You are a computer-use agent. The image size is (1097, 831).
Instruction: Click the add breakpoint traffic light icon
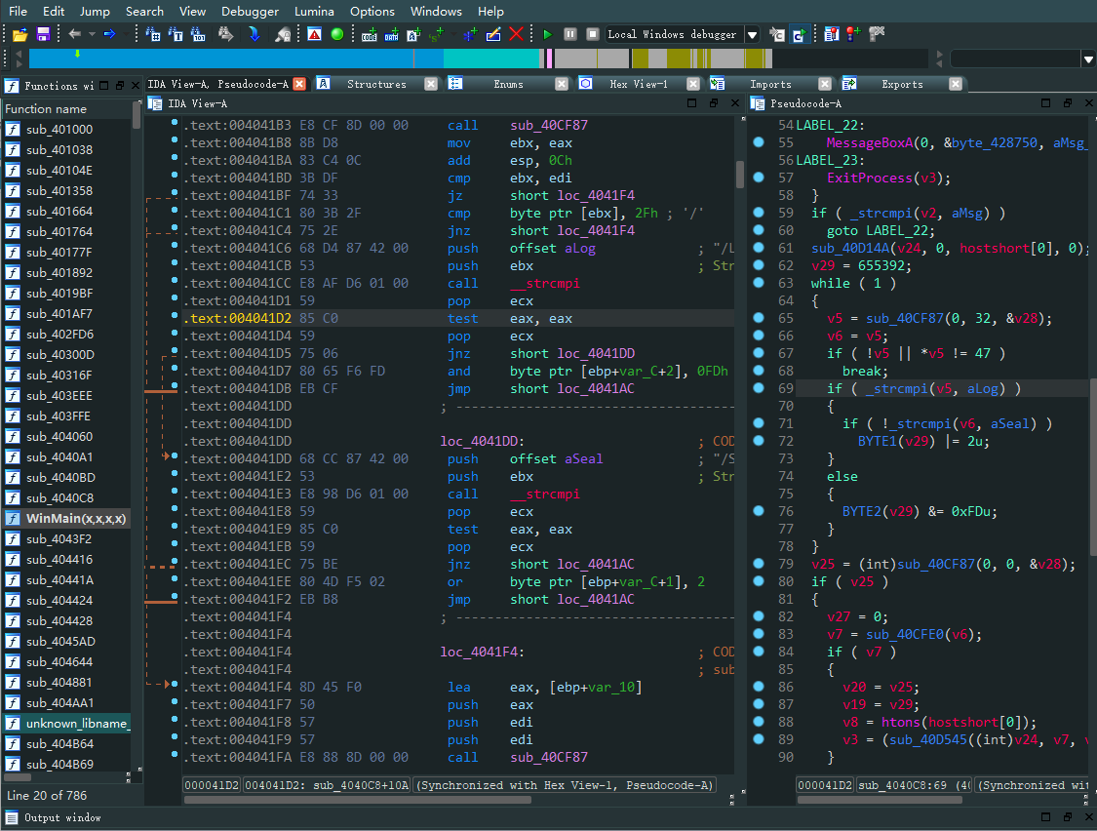pyautogui.click(x=853, y=34)
